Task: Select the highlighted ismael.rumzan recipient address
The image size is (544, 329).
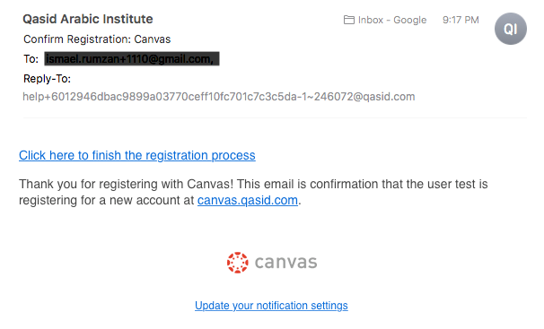Action: click(x=131, y=59)
